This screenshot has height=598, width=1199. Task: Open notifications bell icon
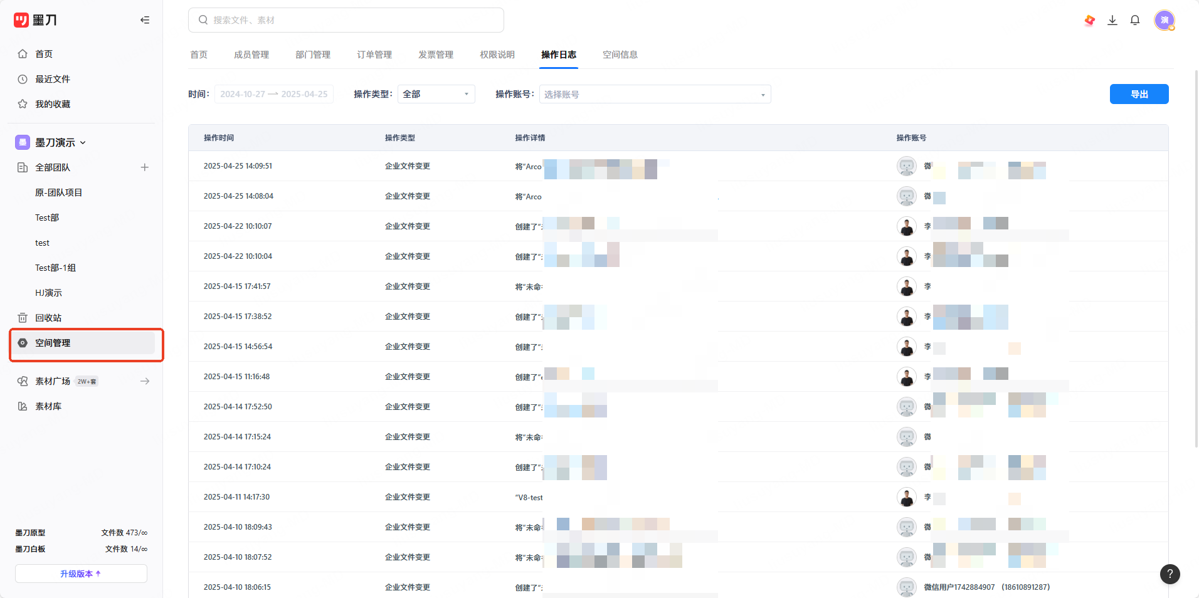click(x=1135, y=20)
